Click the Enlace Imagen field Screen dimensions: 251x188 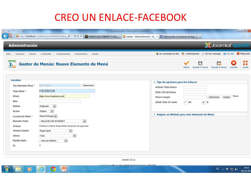[x=195, y=97]
